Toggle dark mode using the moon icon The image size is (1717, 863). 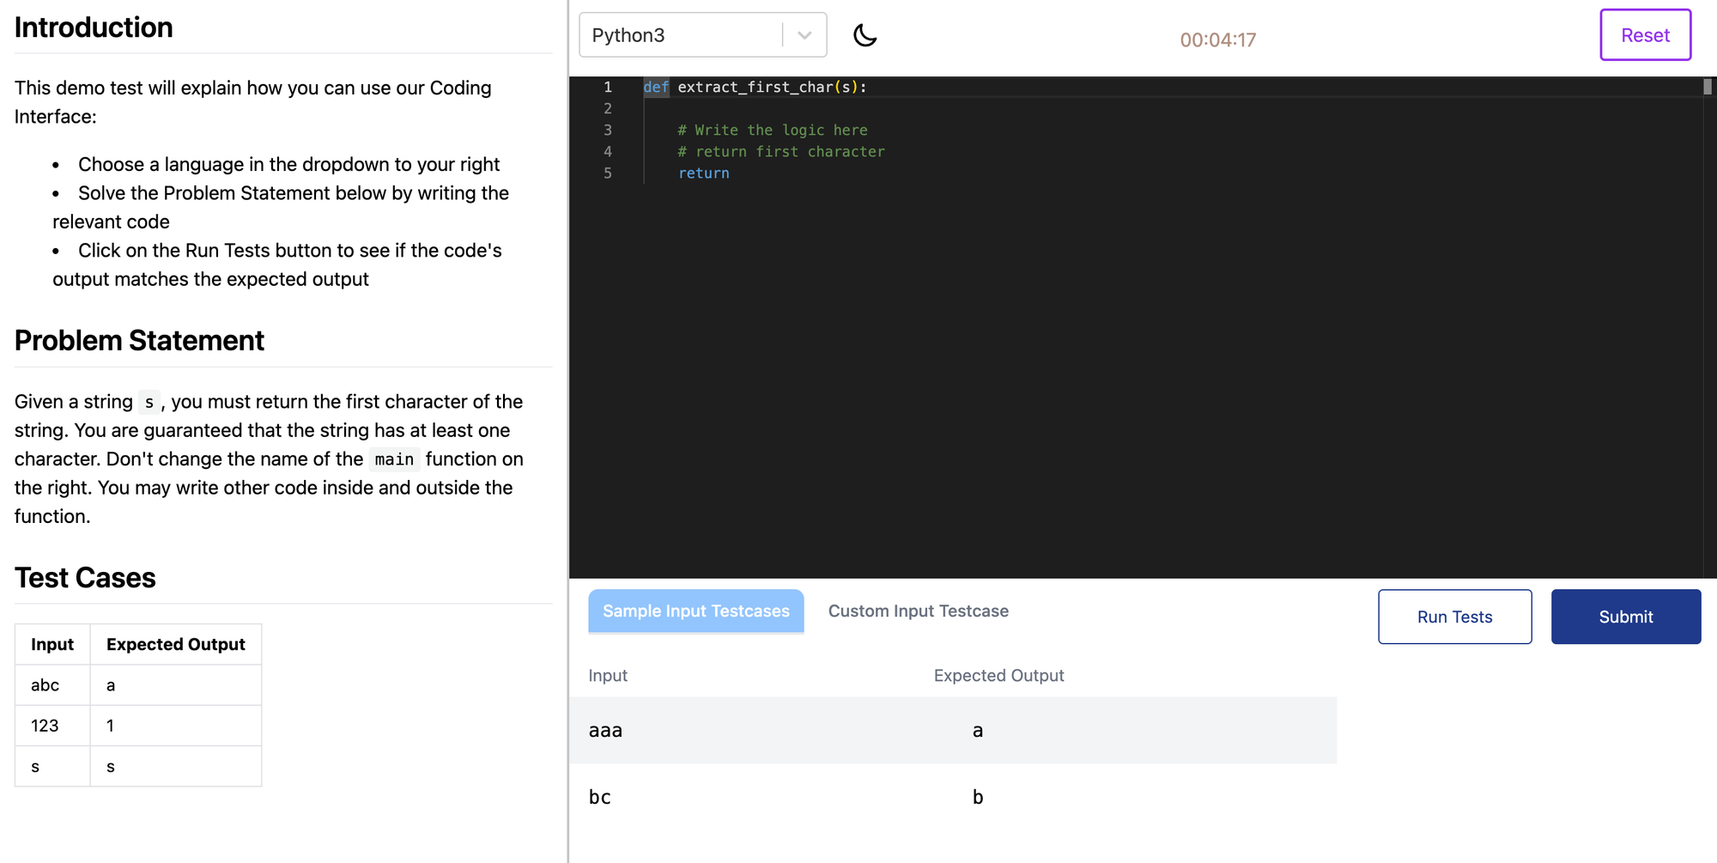pyautogui.click(x=865, y=35)
